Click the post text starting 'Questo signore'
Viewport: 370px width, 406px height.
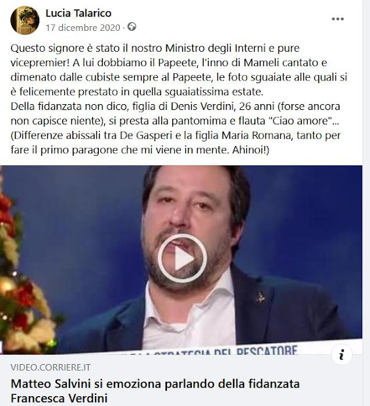coord(179,69)
